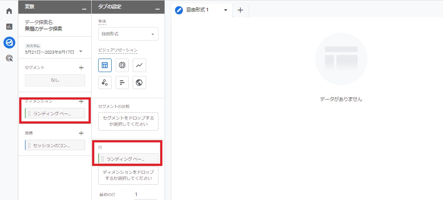Add a dimension with plus icon
Image resolution: width=443 pixels, height=200 pixels.
pos(81,101)
